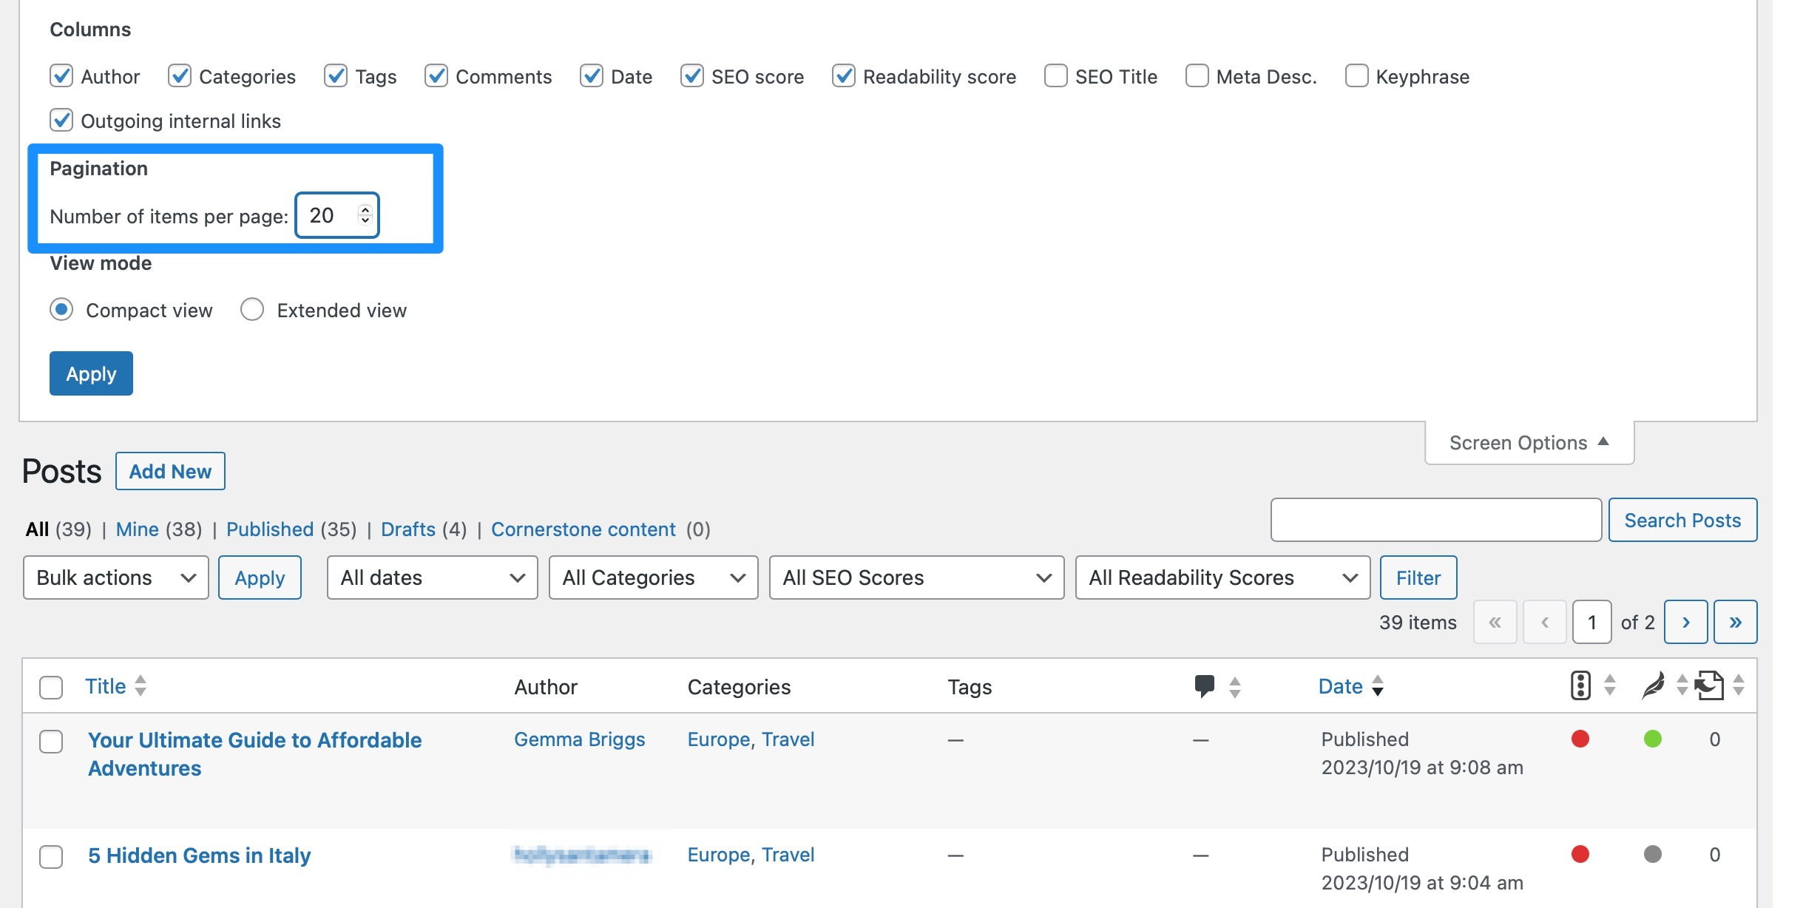Sort posts by the SEO score traffic light icon
Image resolution: width=1803 pixels, height=908 pixels.
tap(1580, 685)
